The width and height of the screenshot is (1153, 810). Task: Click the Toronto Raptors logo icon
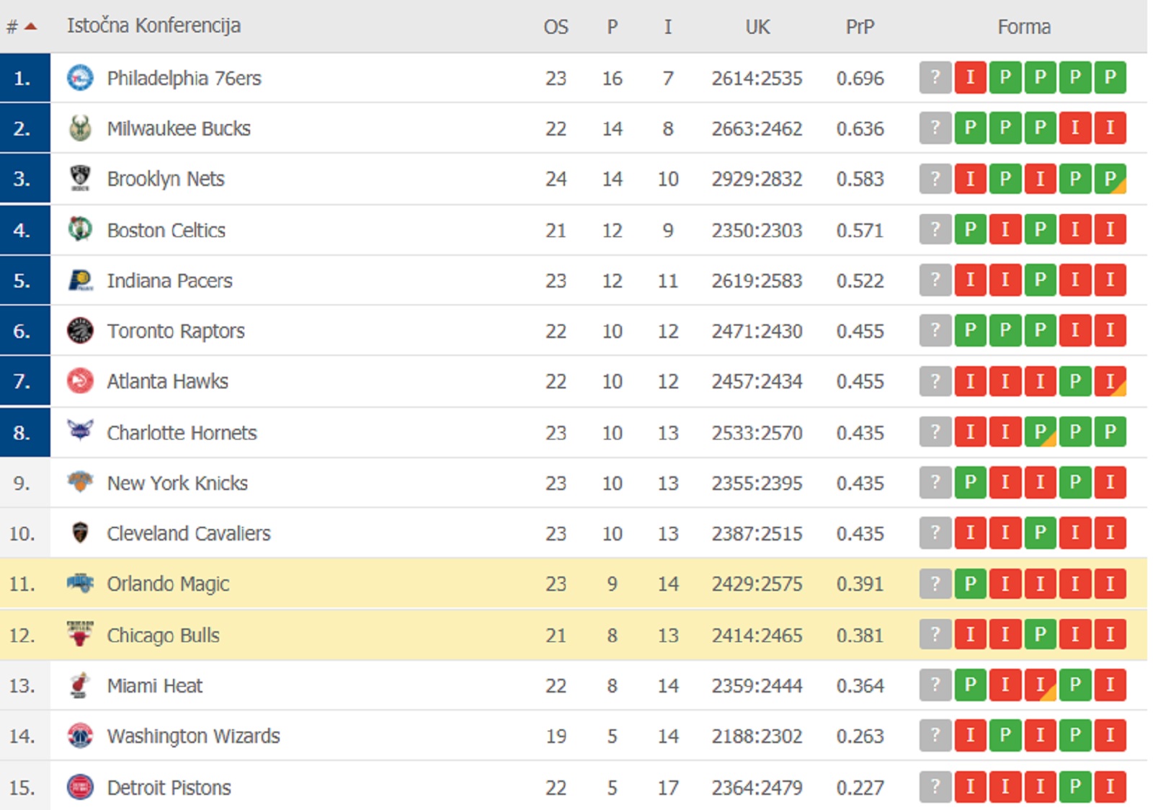coord(80,331)
